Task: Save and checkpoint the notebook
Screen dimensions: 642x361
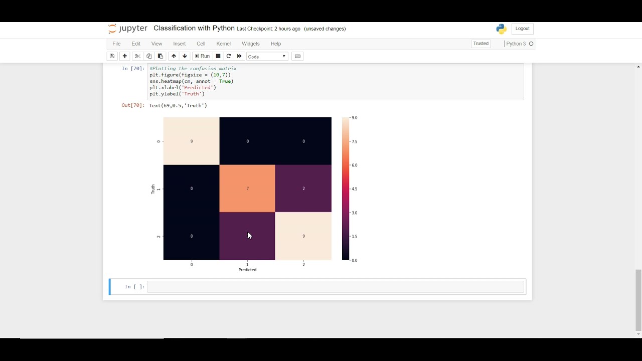Action: 112,56
